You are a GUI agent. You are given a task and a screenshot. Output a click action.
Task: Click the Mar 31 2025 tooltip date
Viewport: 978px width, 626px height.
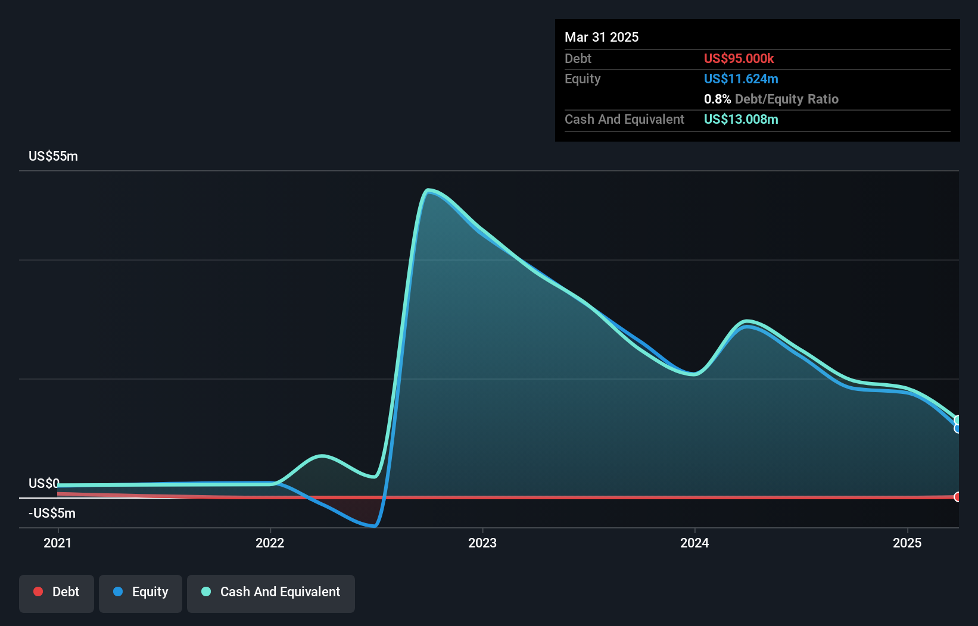602,37
